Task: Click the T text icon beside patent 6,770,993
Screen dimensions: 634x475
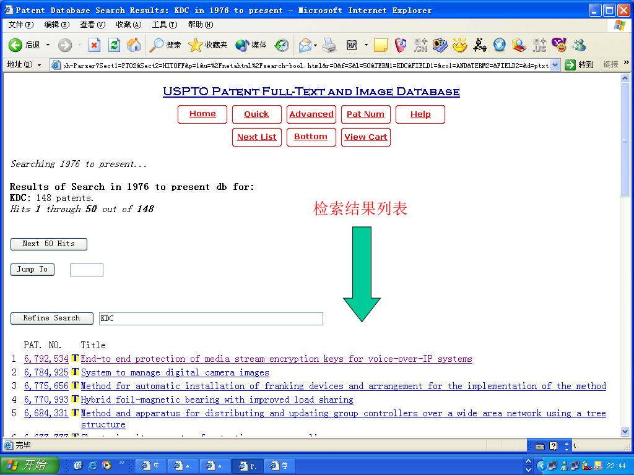Action: coord(75,399)
